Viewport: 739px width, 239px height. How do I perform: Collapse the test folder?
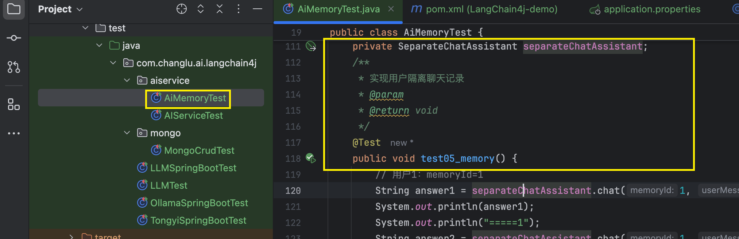click(x=85, y=28)
